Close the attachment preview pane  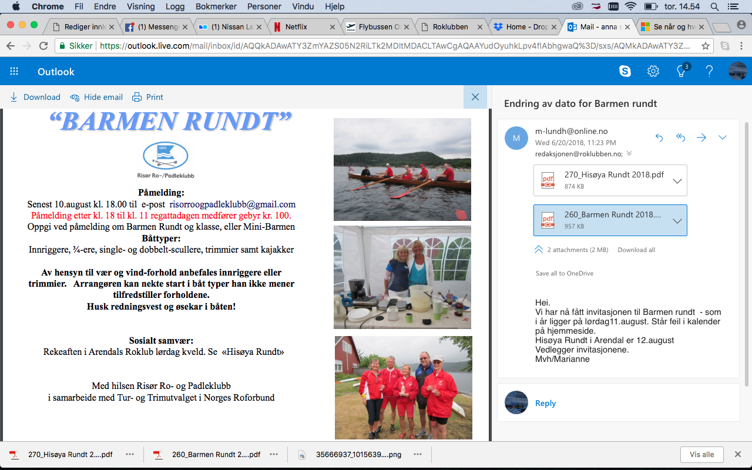click(x=475, y=97)
